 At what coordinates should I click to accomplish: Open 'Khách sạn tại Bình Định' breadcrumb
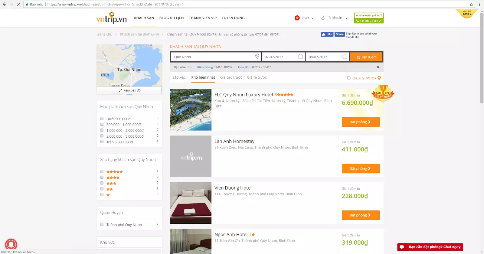[x=139, y=34]
